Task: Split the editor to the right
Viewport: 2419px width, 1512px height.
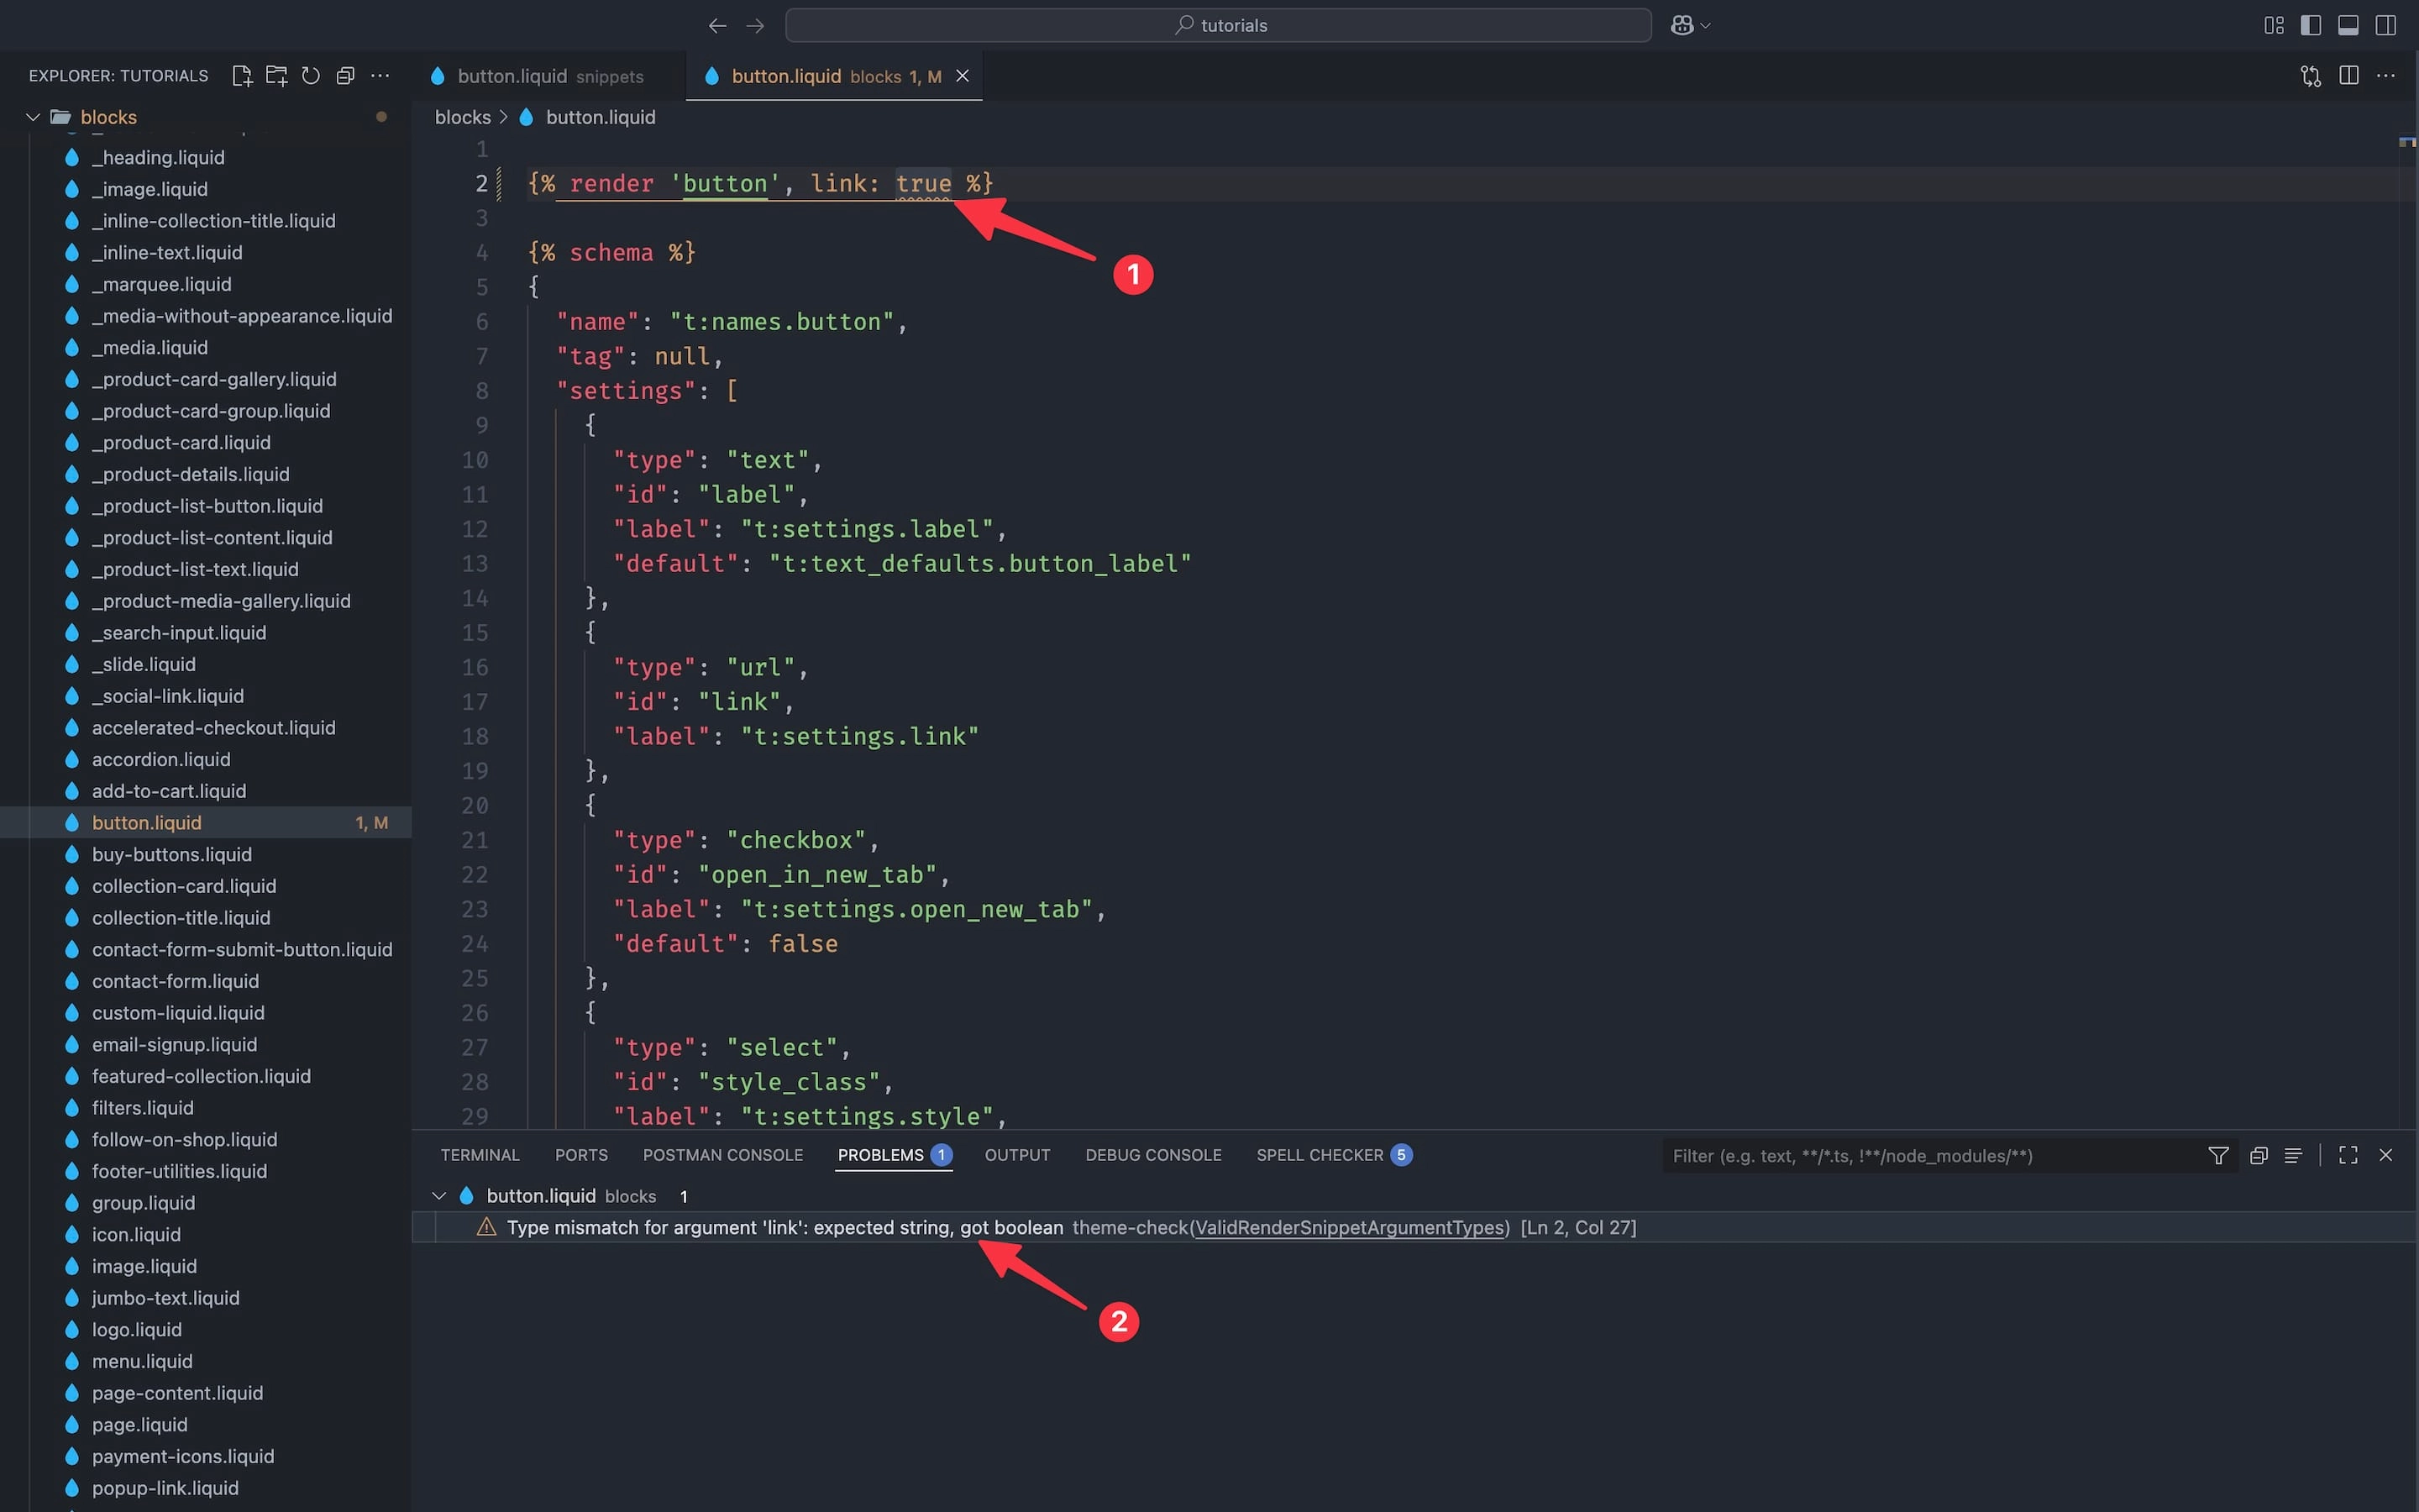Action: coord(2349,76)
